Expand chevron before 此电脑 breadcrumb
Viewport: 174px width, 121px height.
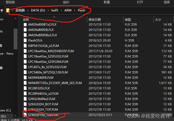[12, 10]
